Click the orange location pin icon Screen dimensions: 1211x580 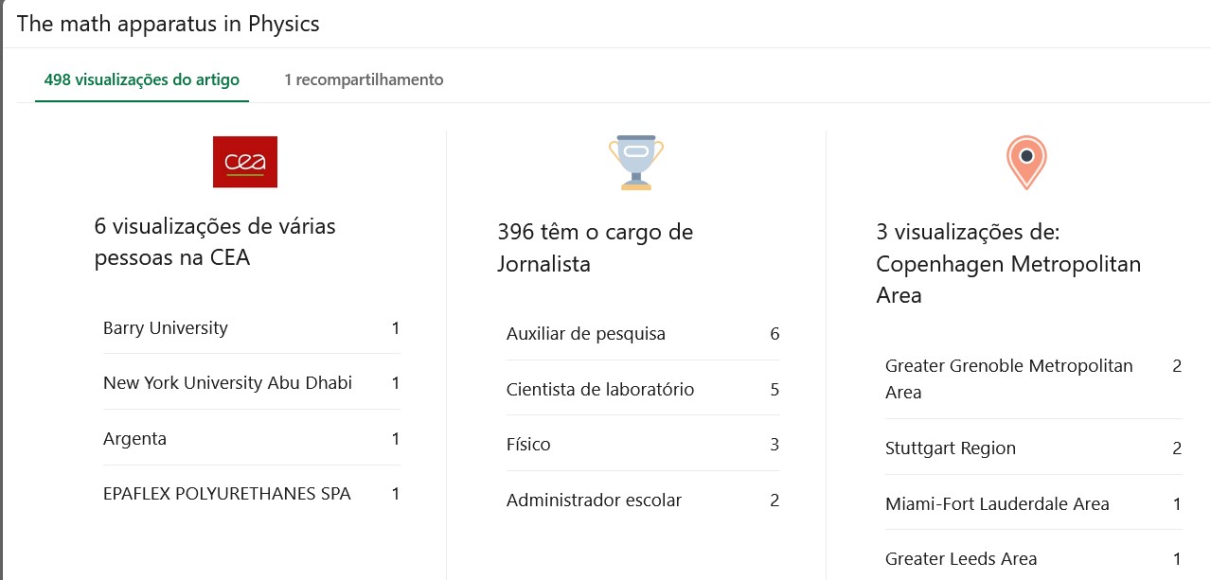click(1025, 162)
